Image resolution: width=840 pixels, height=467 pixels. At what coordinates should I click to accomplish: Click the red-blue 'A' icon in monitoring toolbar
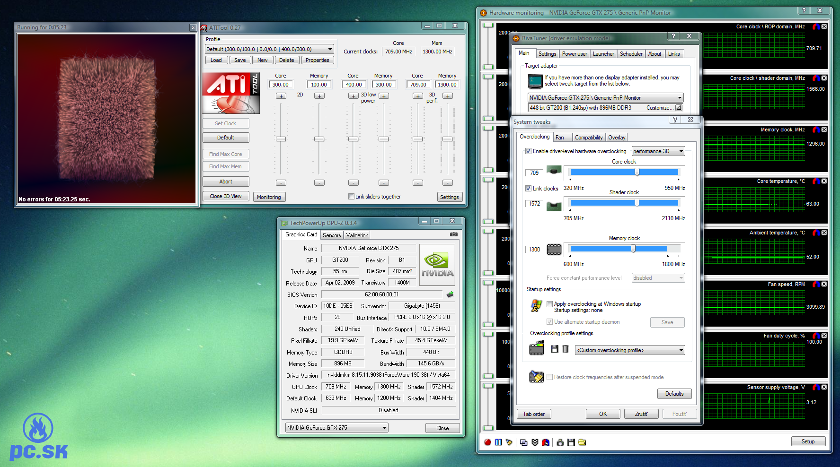(546, 442)
